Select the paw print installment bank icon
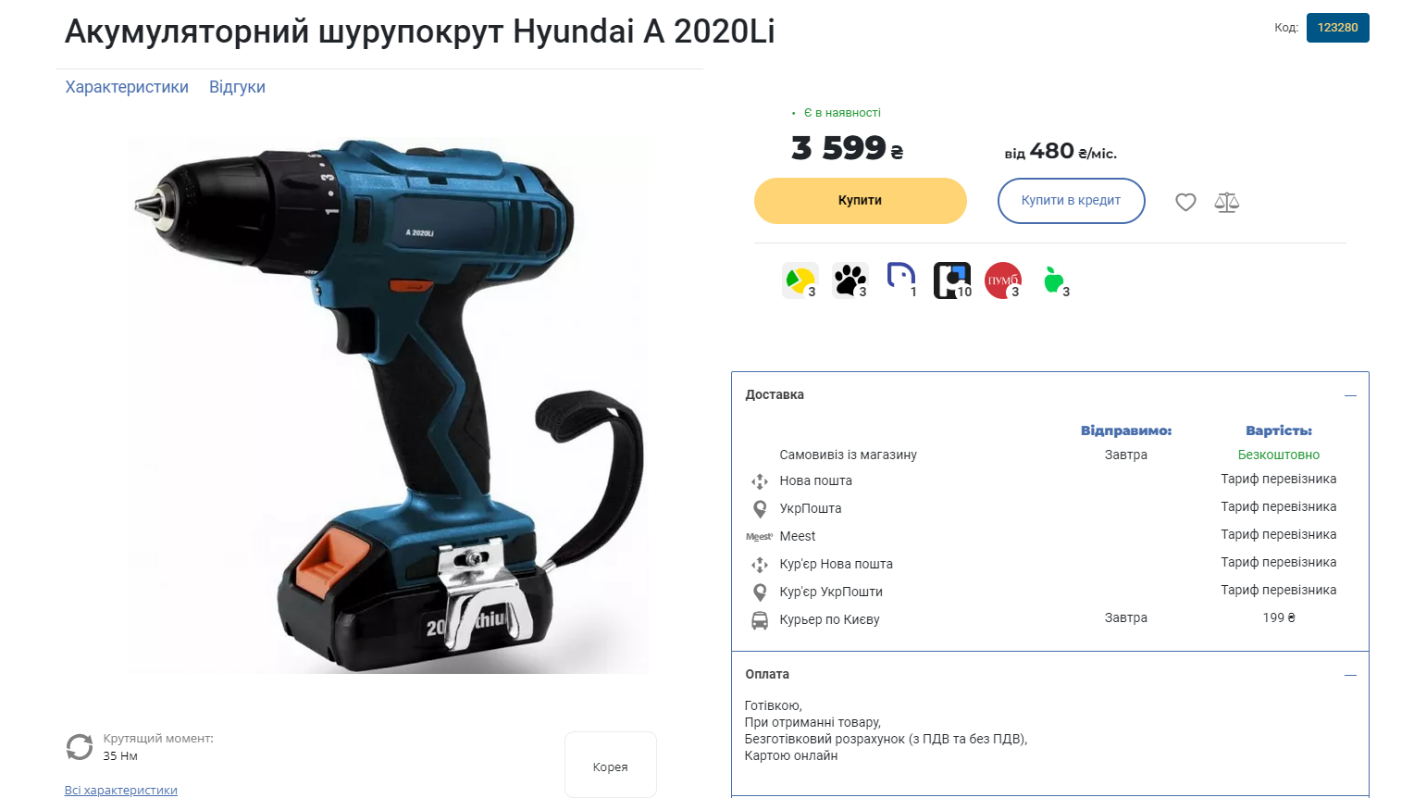The width and height of the screenshot is (1414, 798). click(x=850, y=281)
